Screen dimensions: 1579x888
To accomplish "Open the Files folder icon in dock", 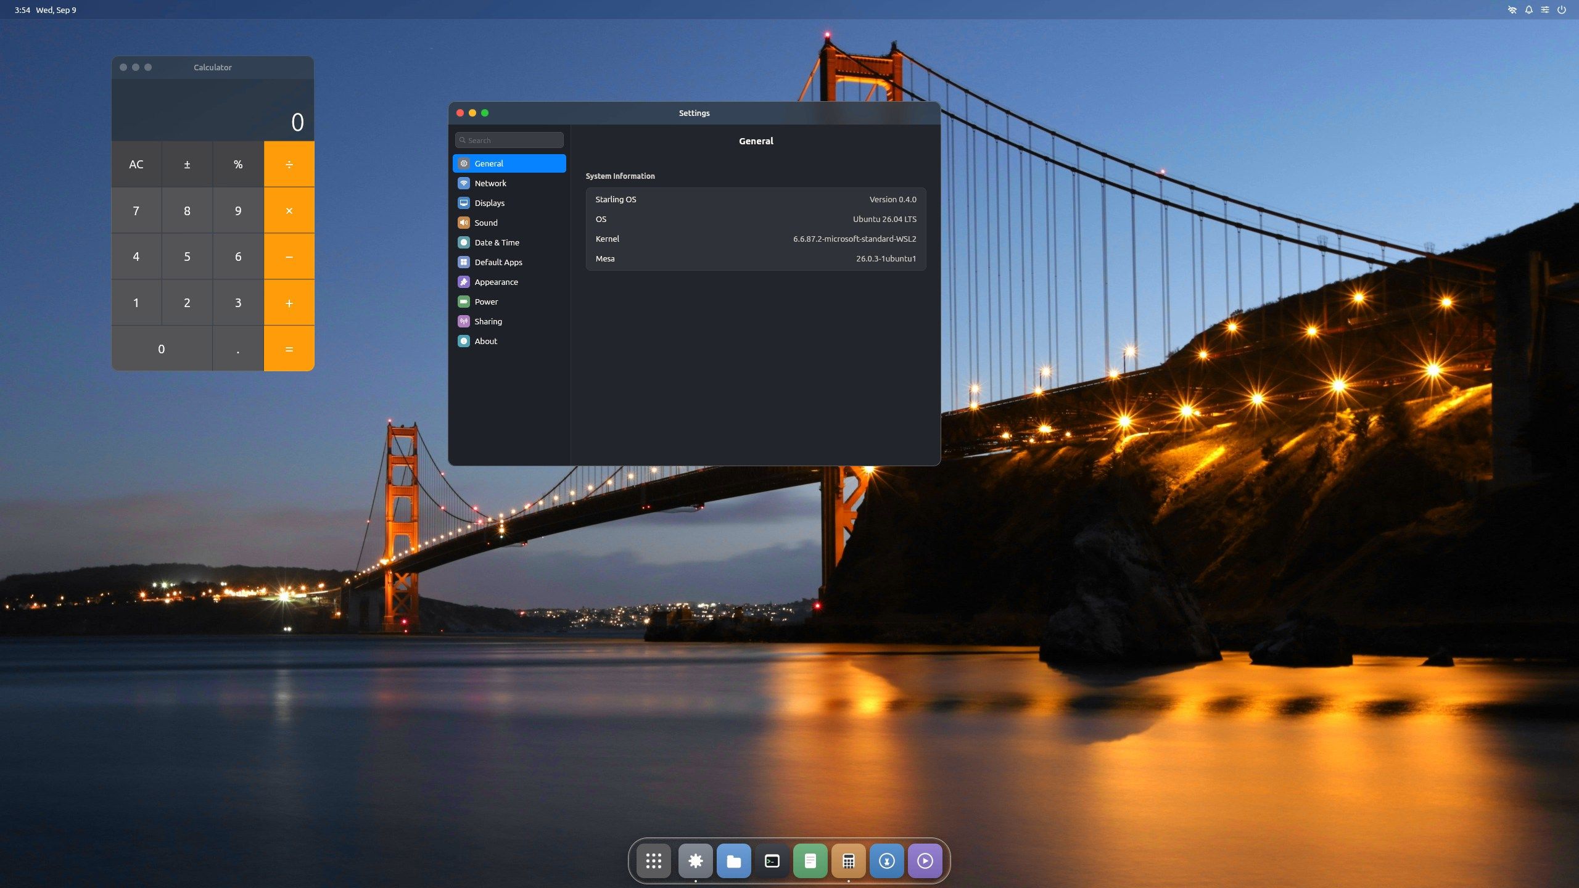I will tap(734, 860).
